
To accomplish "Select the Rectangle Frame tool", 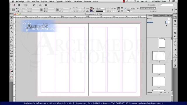I will pos(11,42).
